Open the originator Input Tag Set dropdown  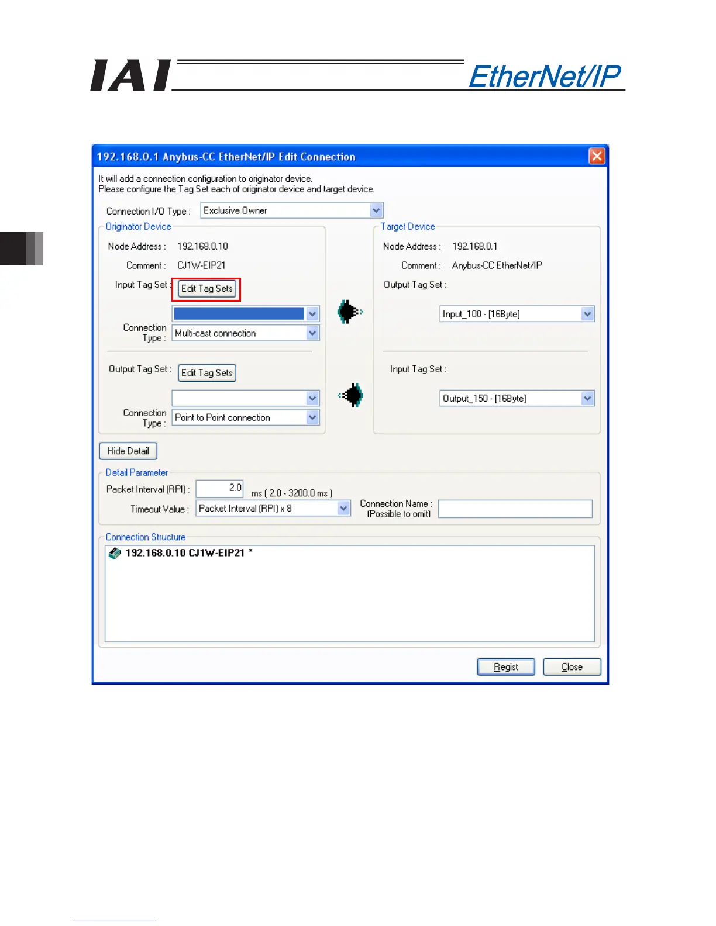pos(312,314)
